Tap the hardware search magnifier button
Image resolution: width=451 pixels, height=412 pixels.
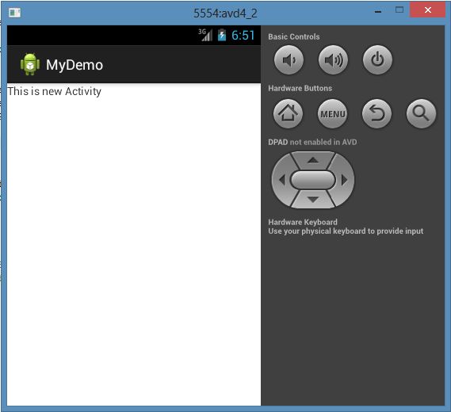421,114
